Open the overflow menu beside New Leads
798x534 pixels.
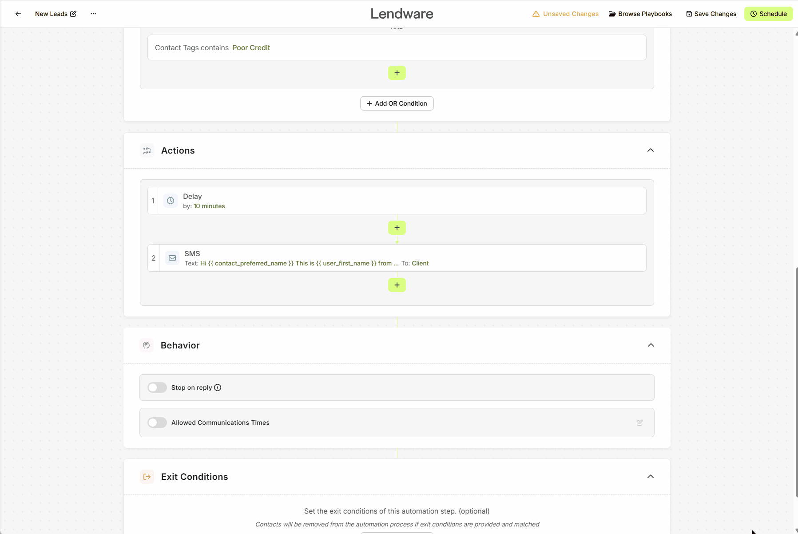[x=93, y=14]
